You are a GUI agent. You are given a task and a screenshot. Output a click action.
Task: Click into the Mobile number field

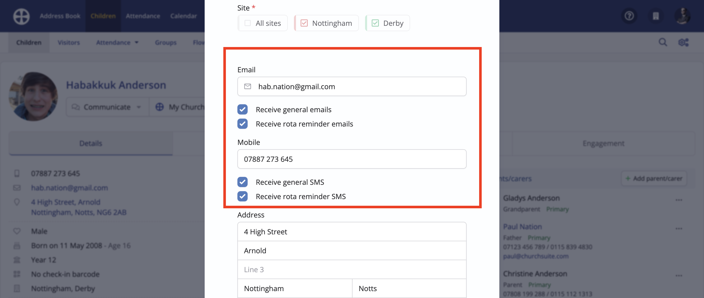(352, 159)
